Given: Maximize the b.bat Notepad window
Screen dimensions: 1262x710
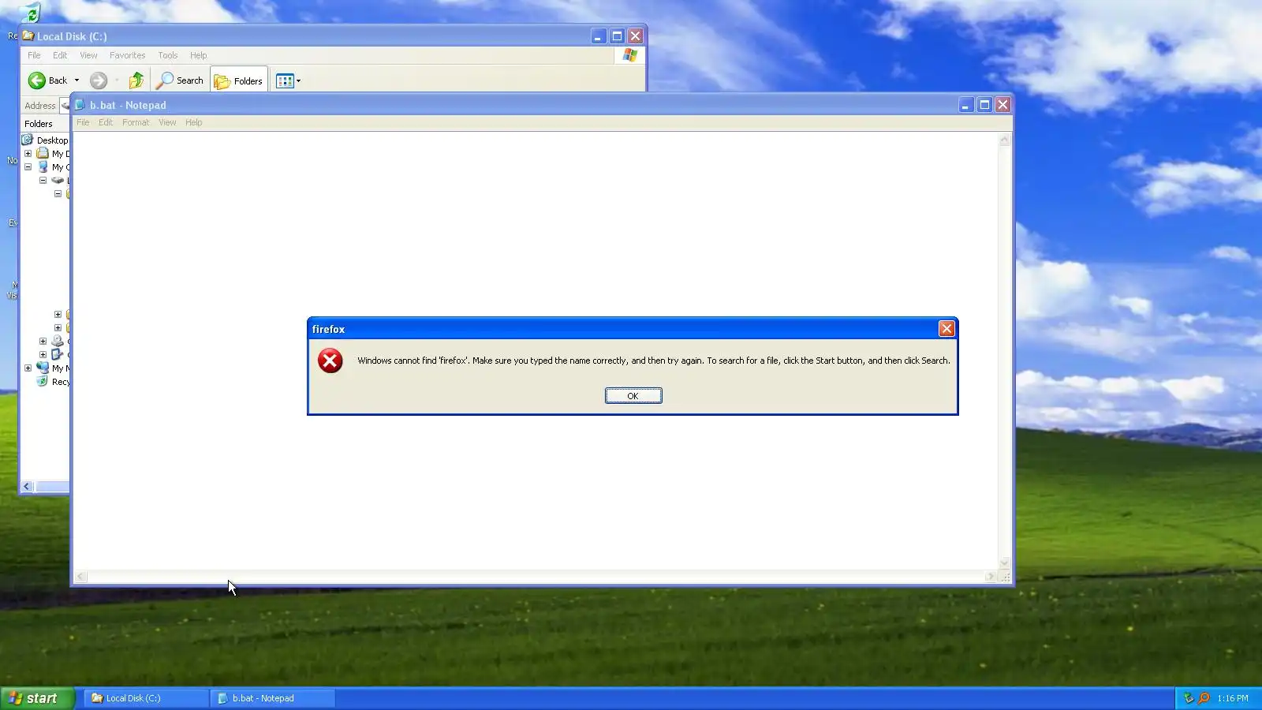Looking at the screenshot, I should [984, 105].
